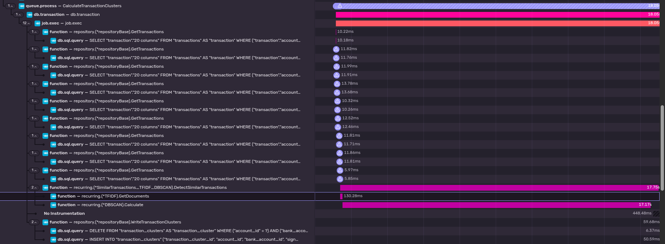Click the icon beside DBSCAN.Calculate function
Image resolution: width=665 pixels, height=244 pixels.
(53, 205)
